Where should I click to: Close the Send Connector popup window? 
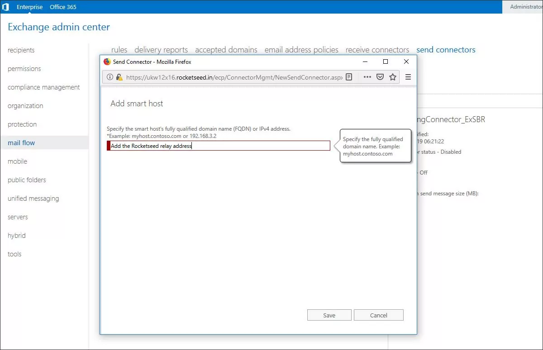[406, 62]
